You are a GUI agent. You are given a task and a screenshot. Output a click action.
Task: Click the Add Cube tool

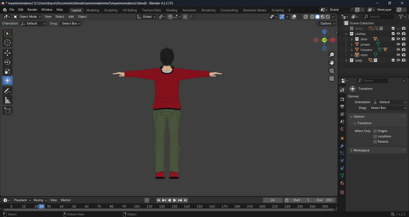point(7,110)
